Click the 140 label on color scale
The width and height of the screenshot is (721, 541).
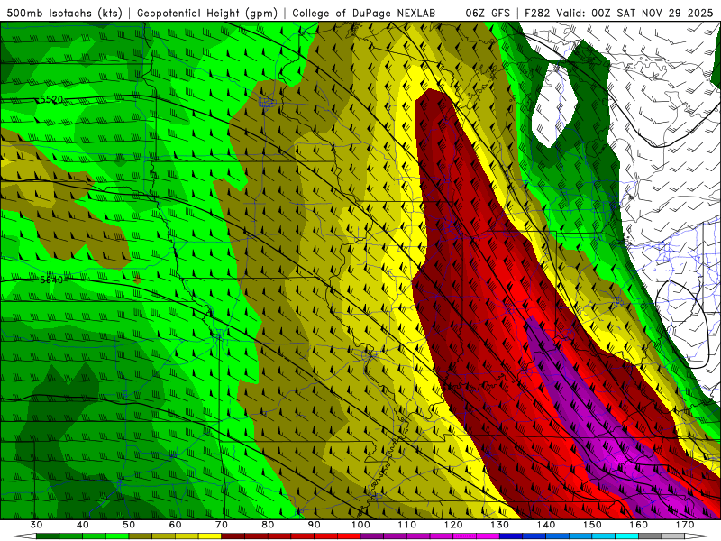coord(546,525)
